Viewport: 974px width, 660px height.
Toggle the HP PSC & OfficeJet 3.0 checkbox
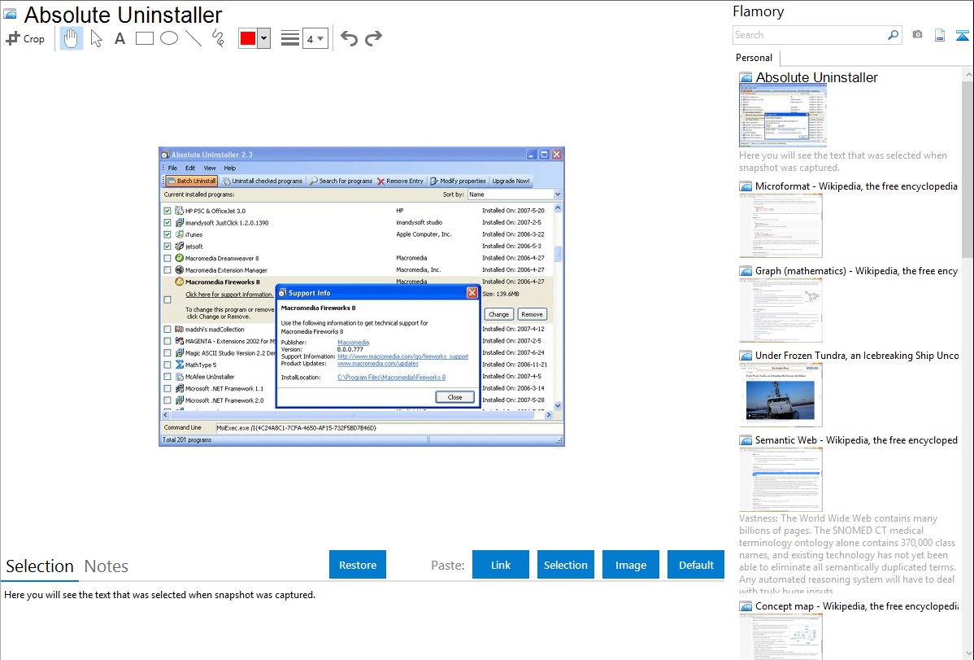click(167, 211)
